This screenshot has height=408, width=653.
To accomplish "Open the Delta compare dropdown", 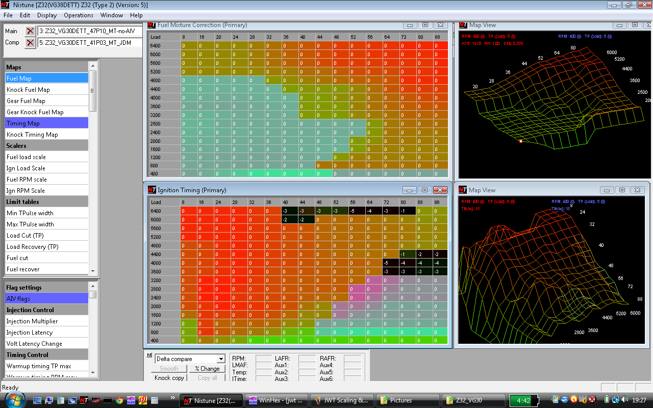I will (x=220, y=359).
